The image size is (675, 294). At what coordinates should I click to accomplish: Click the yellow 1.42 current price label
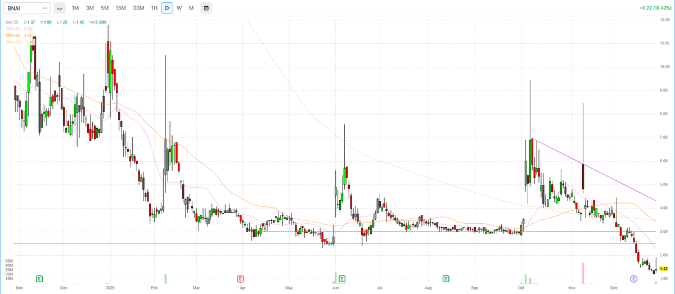(x=663, y=269)
